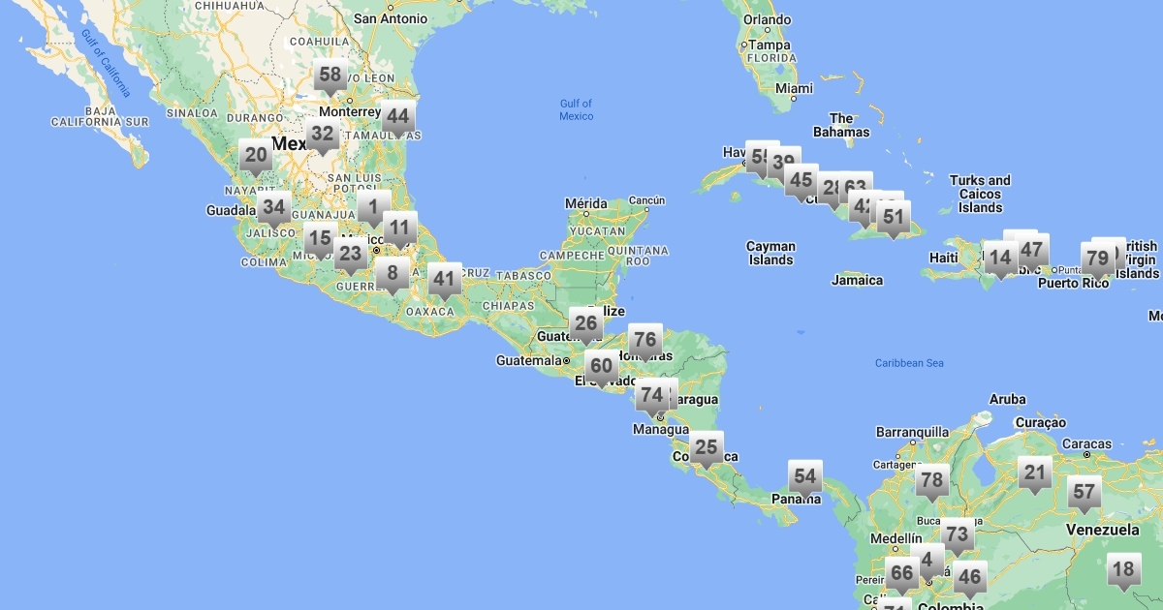Open marker 20 near Nayarit
Image resolution: width=1163 pixels, height=610 pixels.
(256, 156)
